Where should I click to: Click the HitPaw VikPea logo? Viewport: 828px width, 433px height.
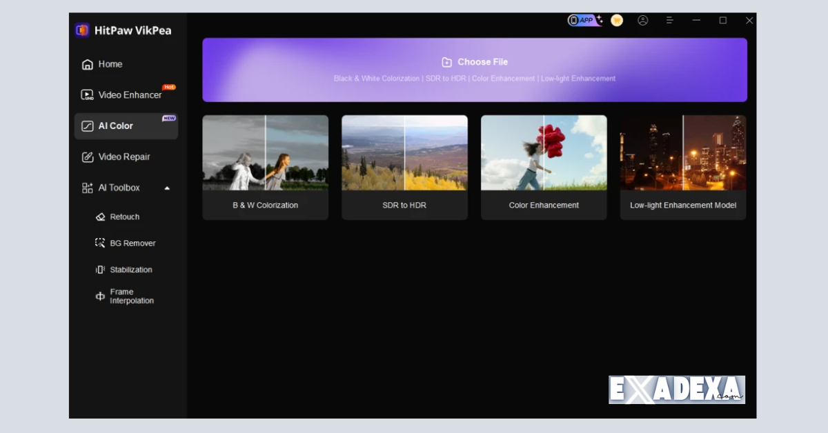[x=124, y=30]
